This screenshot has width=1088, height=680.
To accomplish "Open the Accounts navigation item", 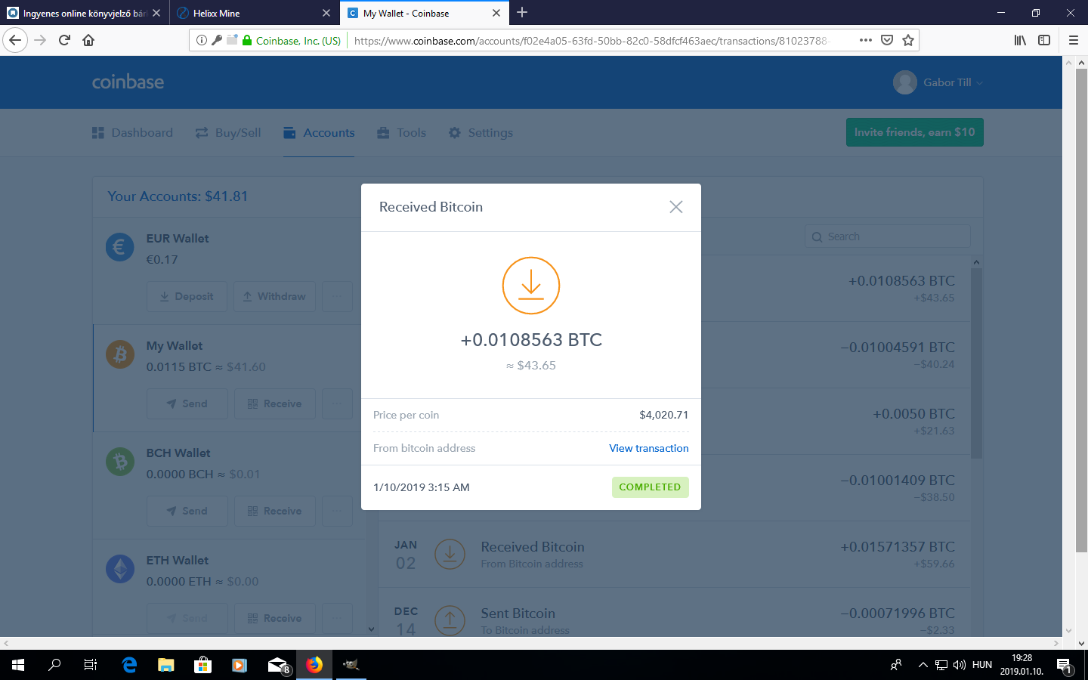I will 319,133.
